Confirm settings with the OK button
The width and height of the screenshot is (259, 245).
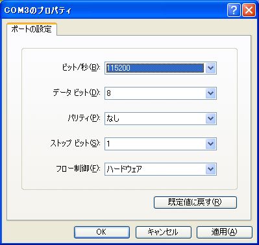click(102, 232)
